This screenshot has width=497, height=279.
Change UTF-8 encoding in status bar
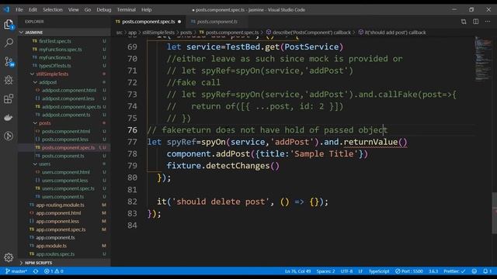[x=346, y=271]
